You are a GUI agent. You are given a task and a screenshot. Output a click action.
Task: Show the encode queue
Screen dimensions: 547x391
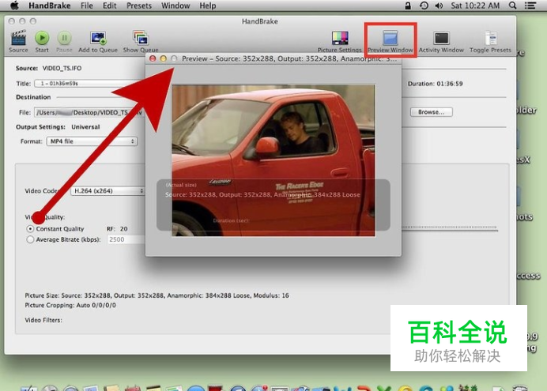click(141, 41)
